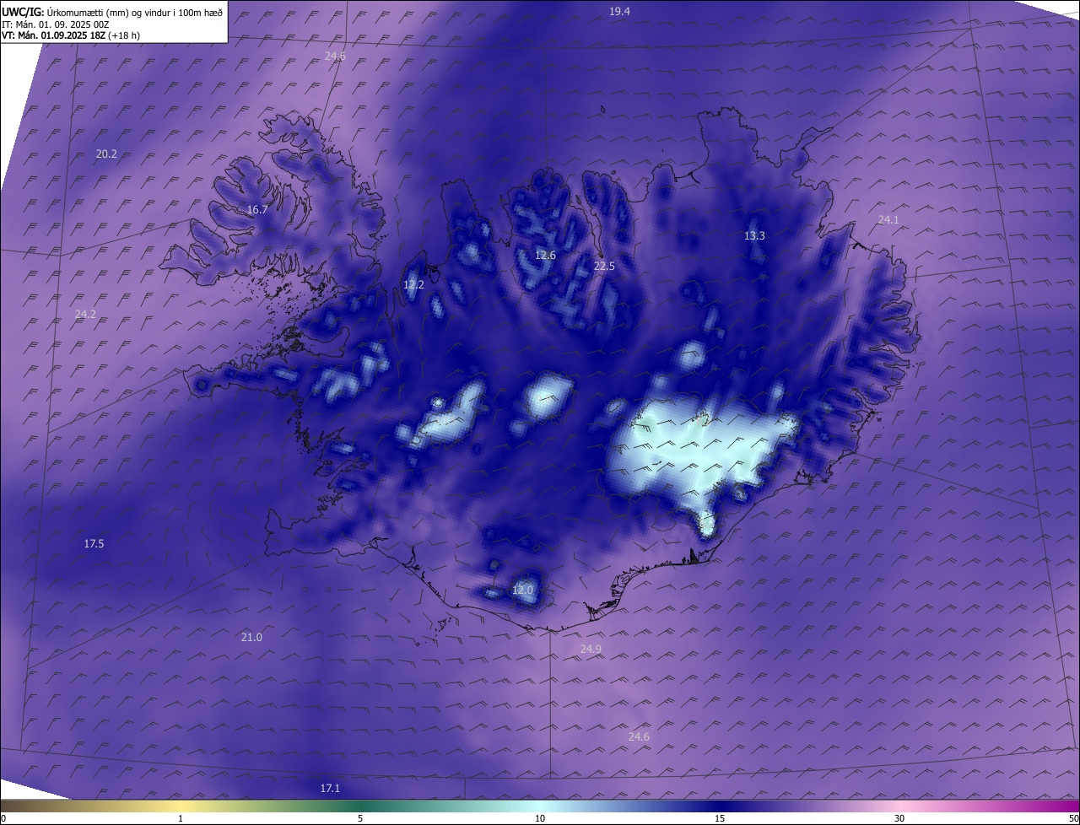The height and width of the screenshot is (825, 1080).
Task: Select the 12.6 value label
Action: (546, 256)
